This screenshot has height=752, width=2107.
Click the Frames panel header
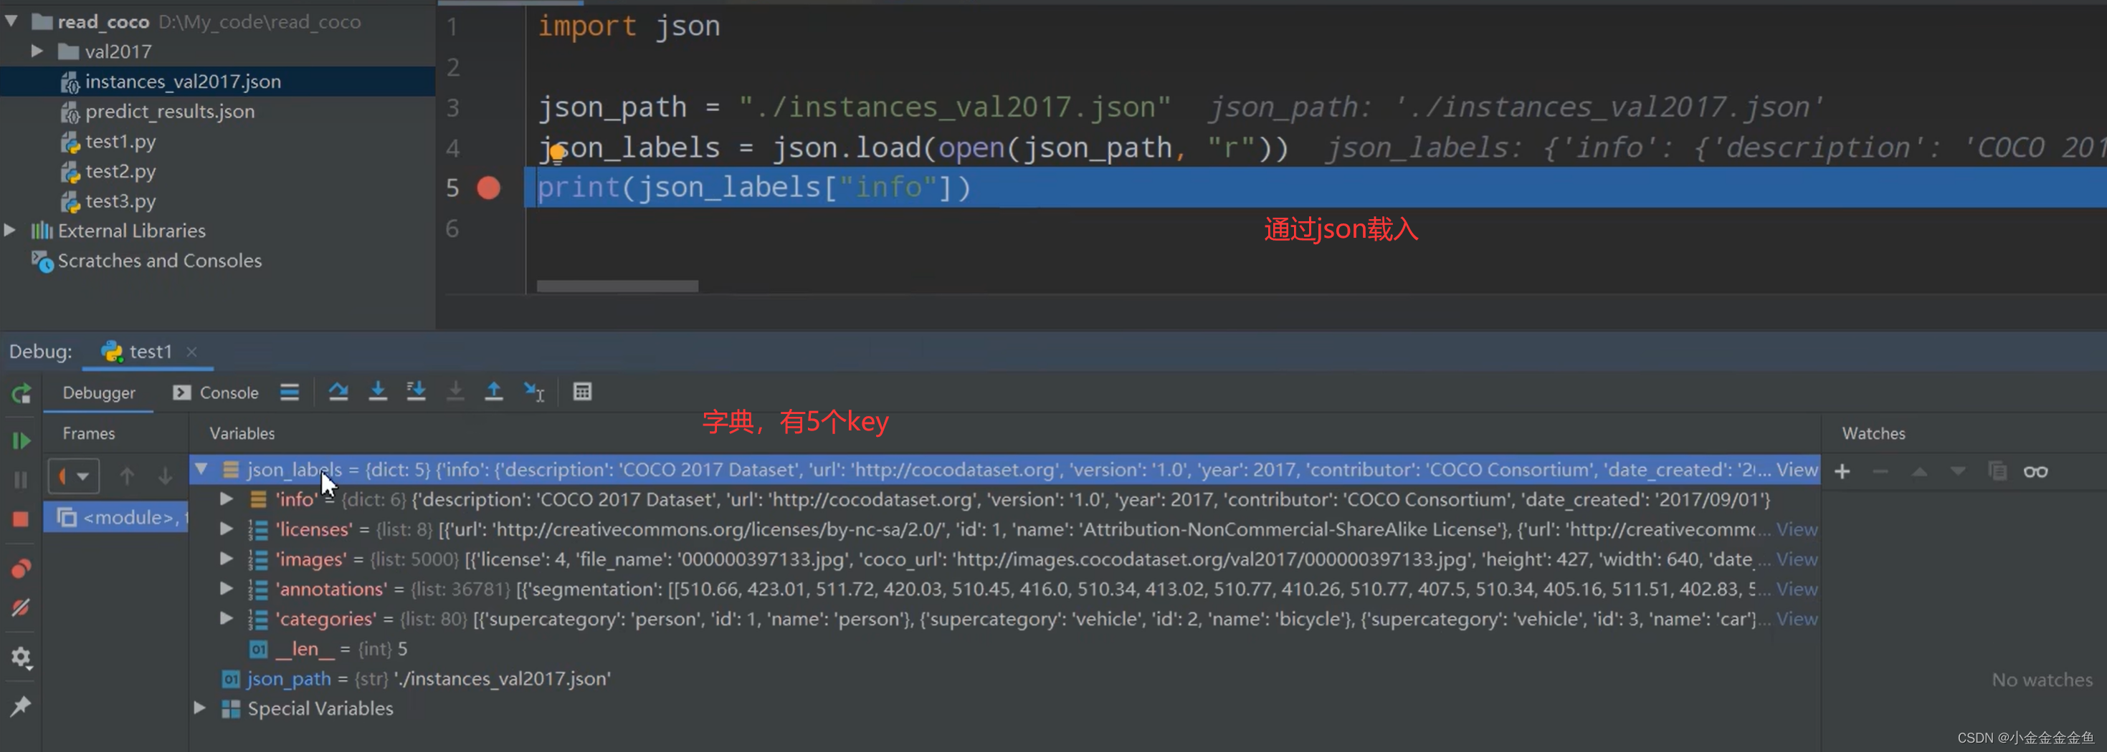point(88,433)
